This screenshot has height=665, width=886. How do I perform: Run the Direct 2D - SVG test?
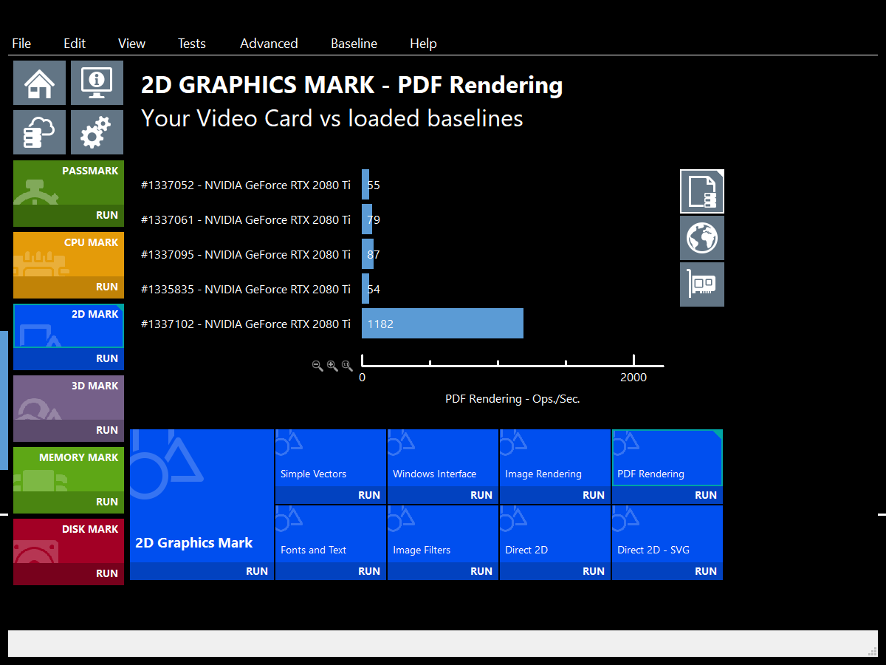[667, 571]
